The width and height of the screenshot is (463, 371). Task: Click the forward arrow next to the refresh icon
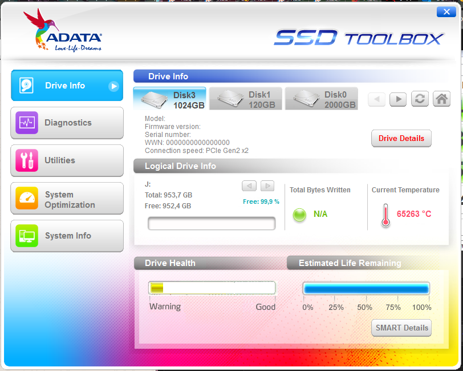(x=398, y=99)
